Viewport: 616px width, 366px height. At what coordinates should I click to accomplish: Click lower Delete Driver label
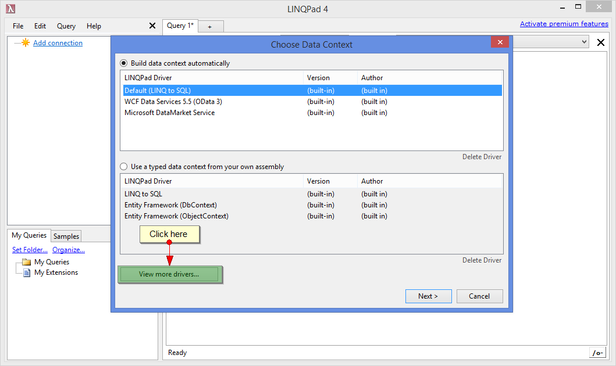(x=482, y=260)
